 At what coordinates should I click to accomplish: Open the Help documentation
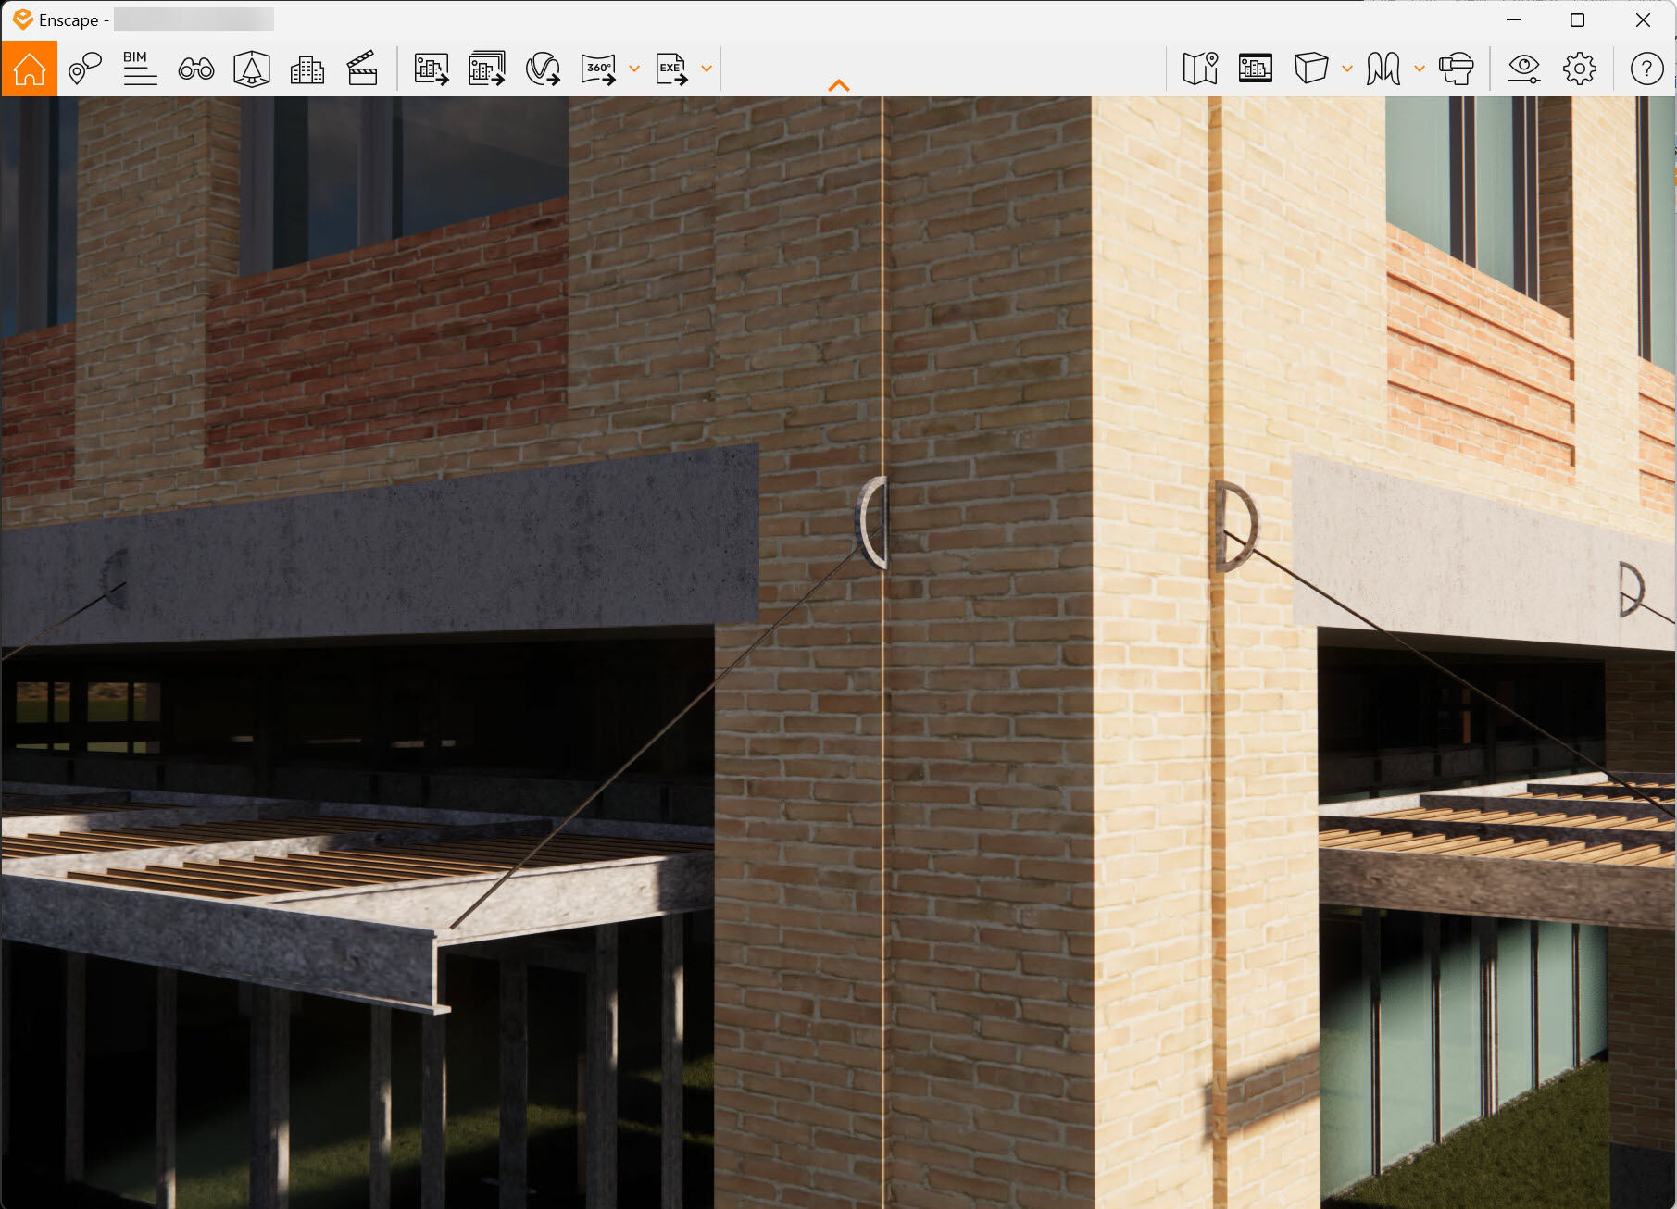pyautogui.click(x=1647, y=68)
